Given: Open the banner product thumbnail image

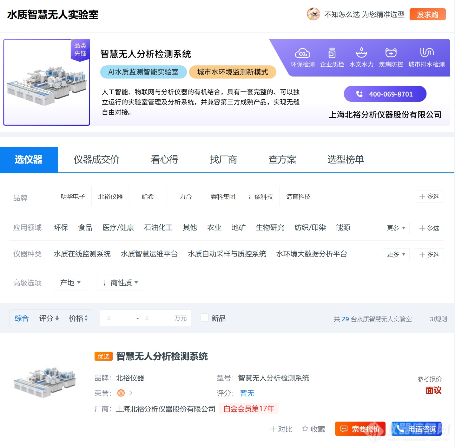Looking at the screenshot, I should pos(47,83).
